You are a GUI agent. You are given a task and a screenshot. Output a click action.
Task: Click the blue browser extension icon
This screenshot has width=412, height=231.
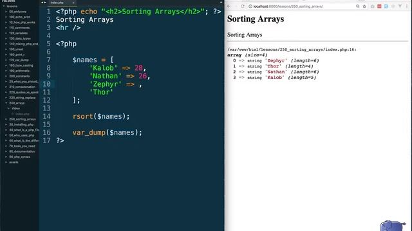pos(386,6)
